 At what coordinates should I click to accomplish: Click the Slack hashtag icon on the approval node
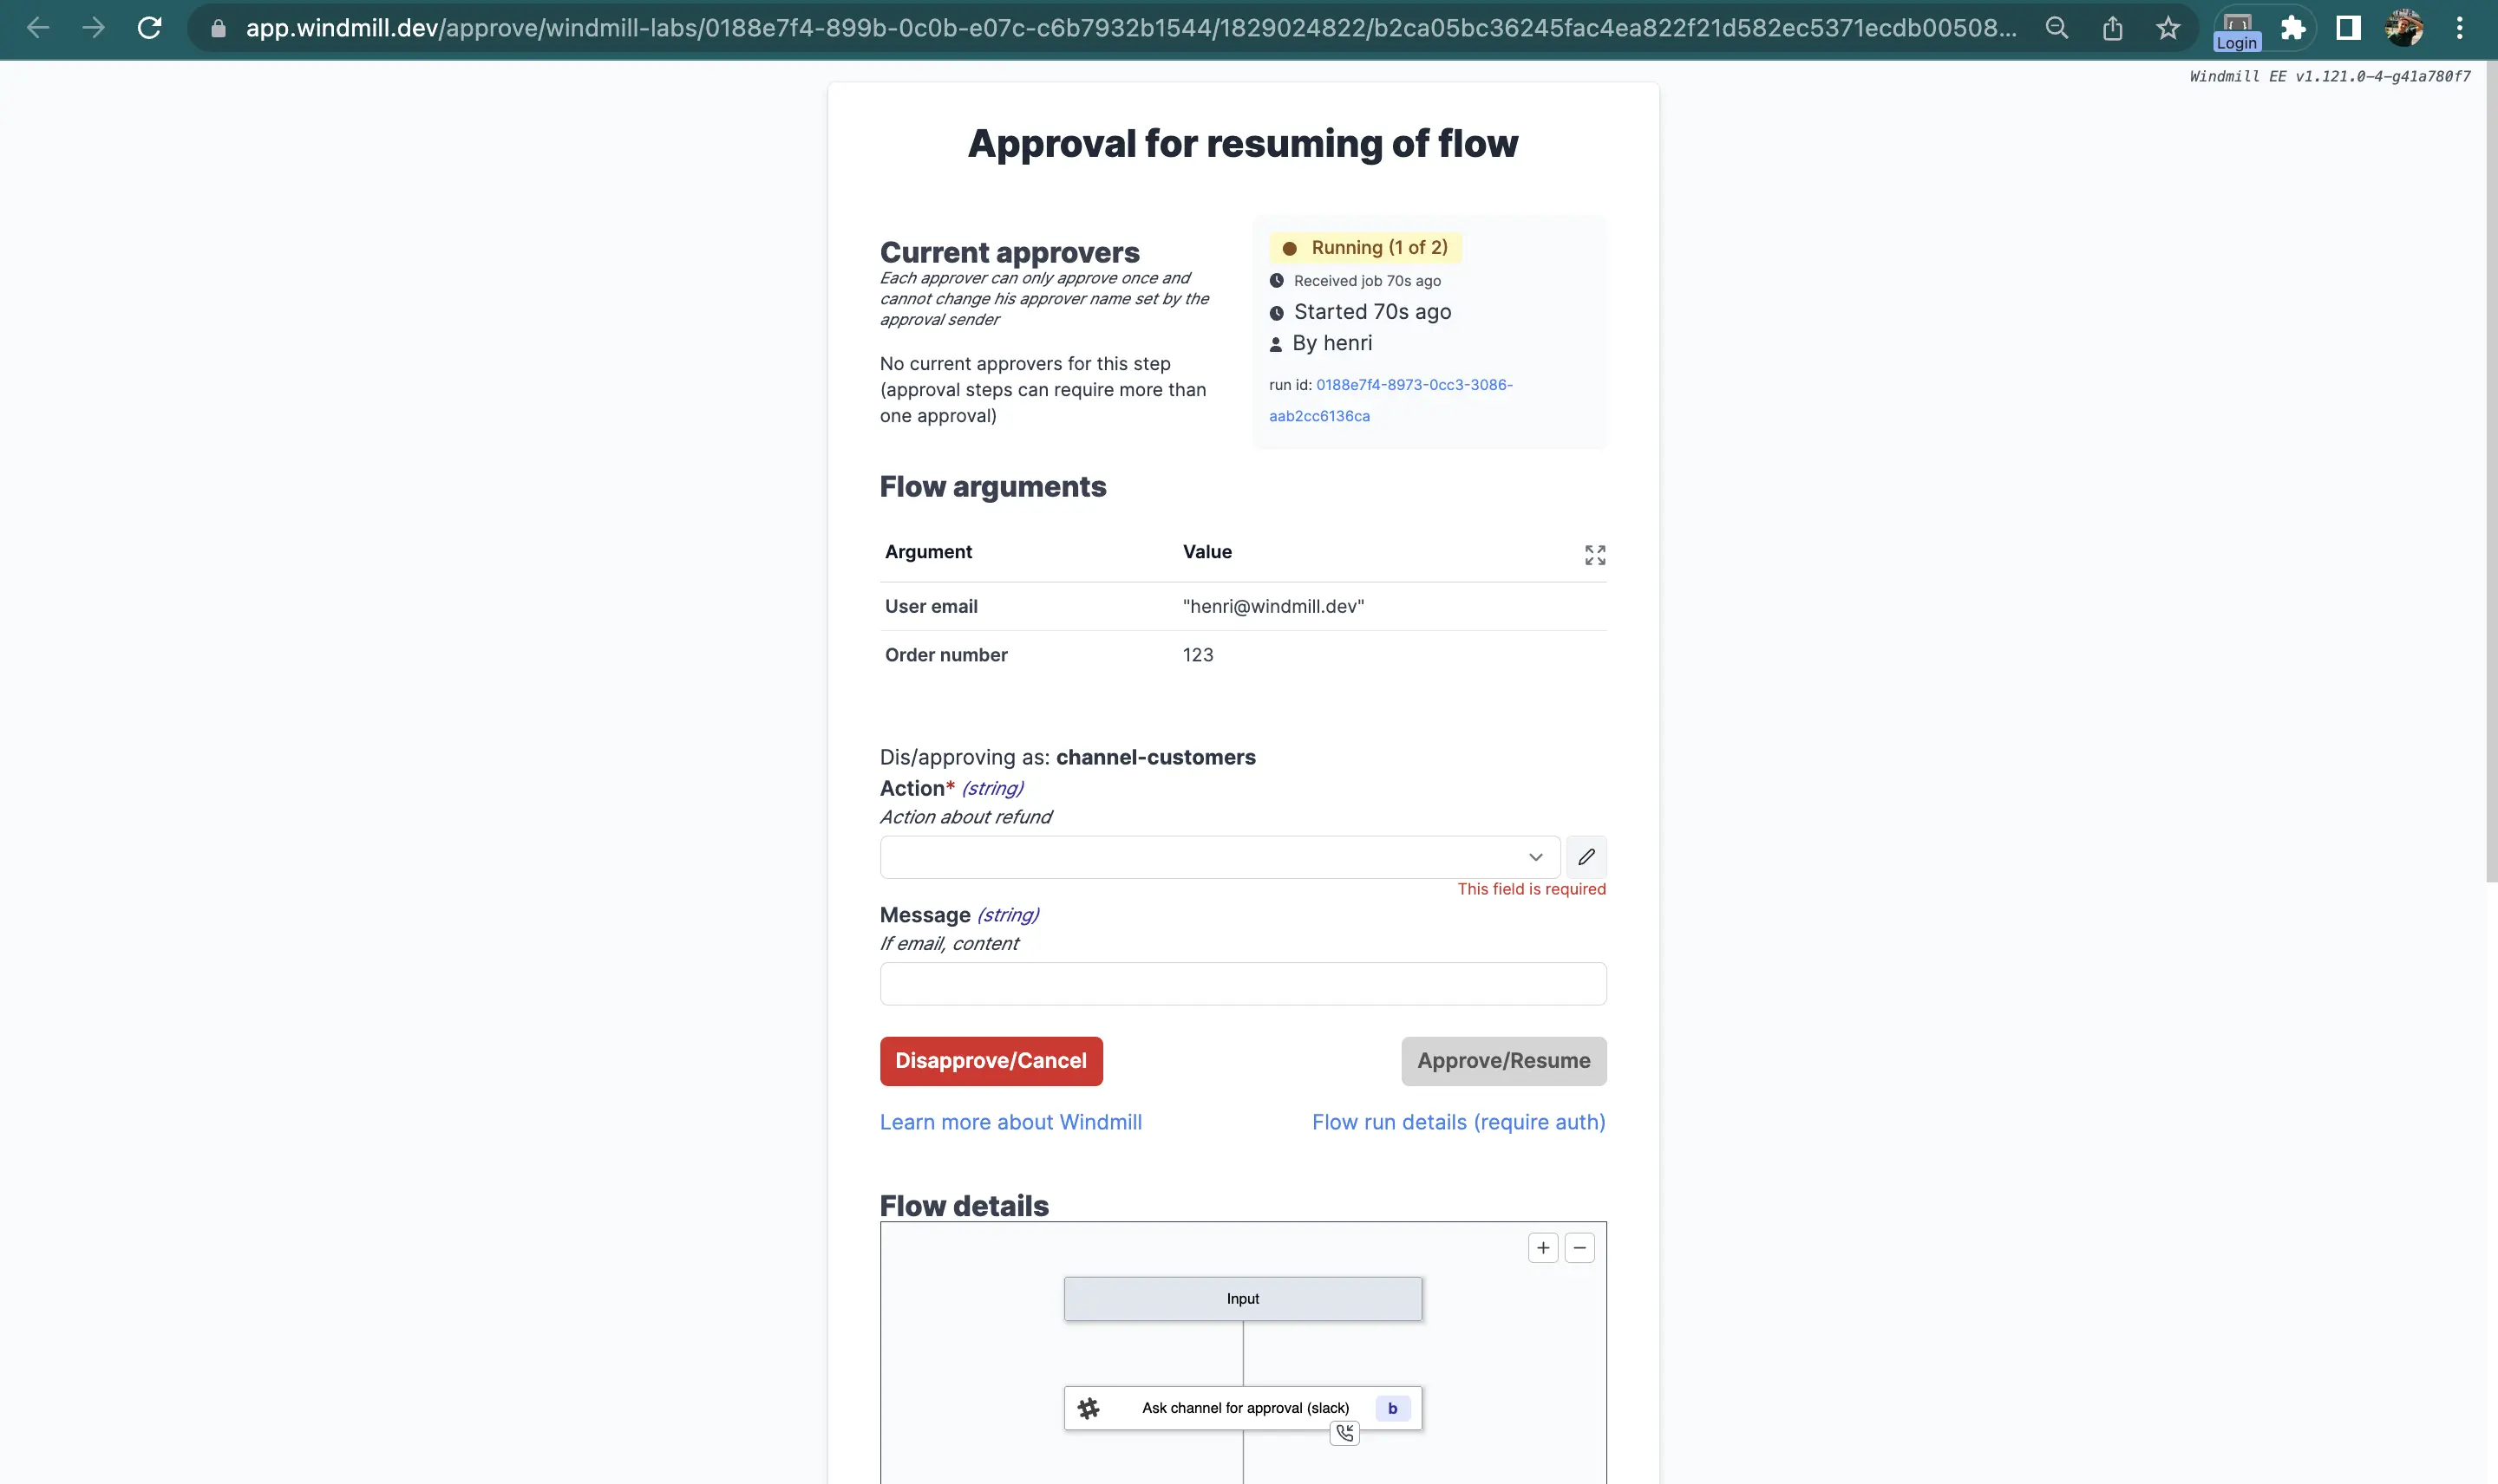1089,1407
